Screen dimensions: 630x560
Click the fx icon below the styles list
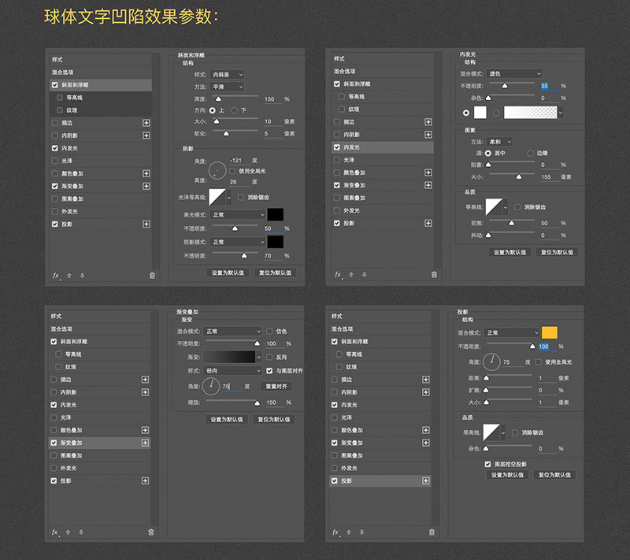(x=57, y=273)
